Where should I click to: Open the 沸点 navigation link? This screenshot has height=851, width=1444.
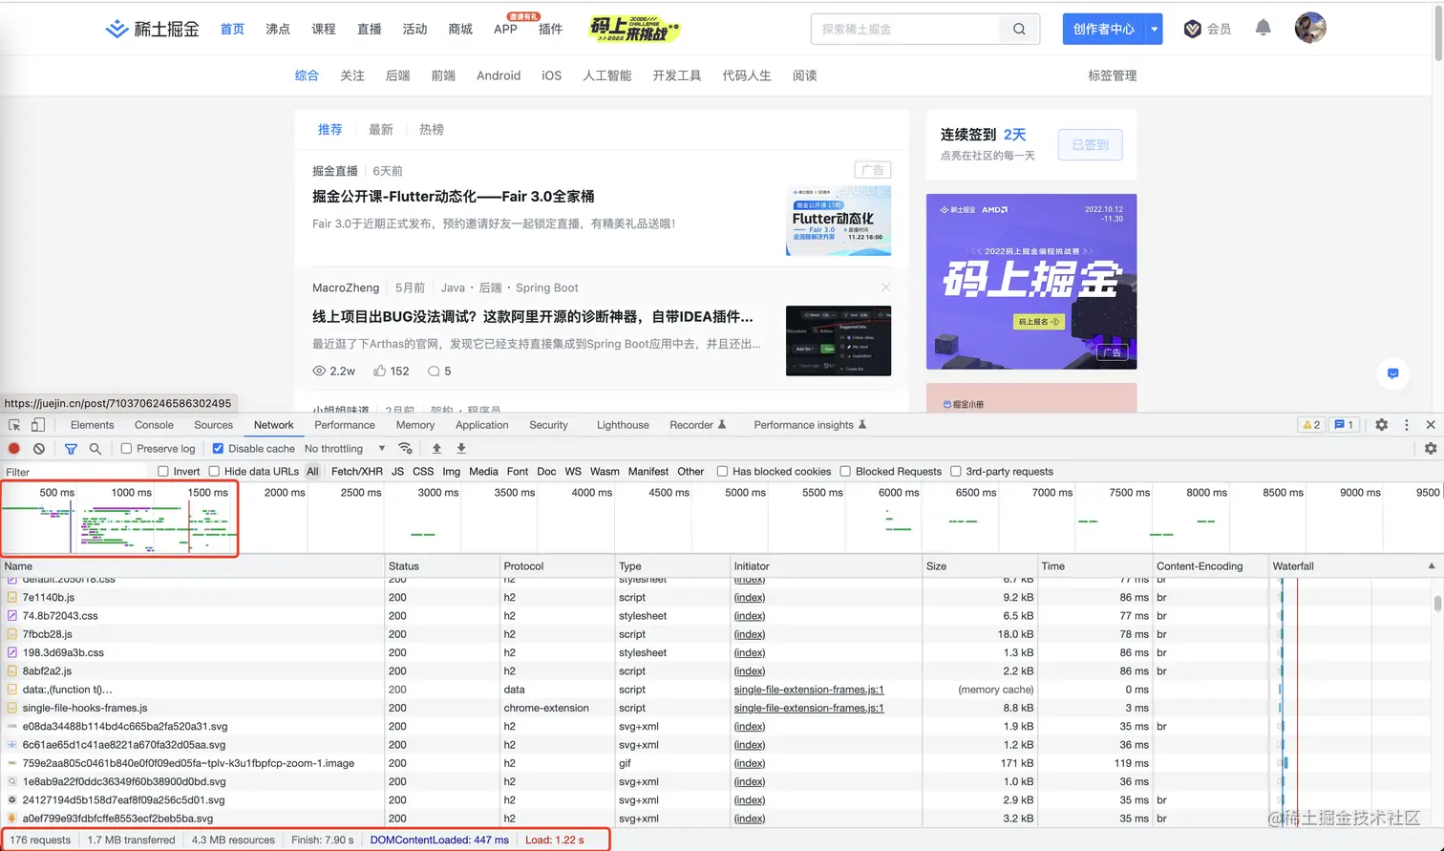278,29
